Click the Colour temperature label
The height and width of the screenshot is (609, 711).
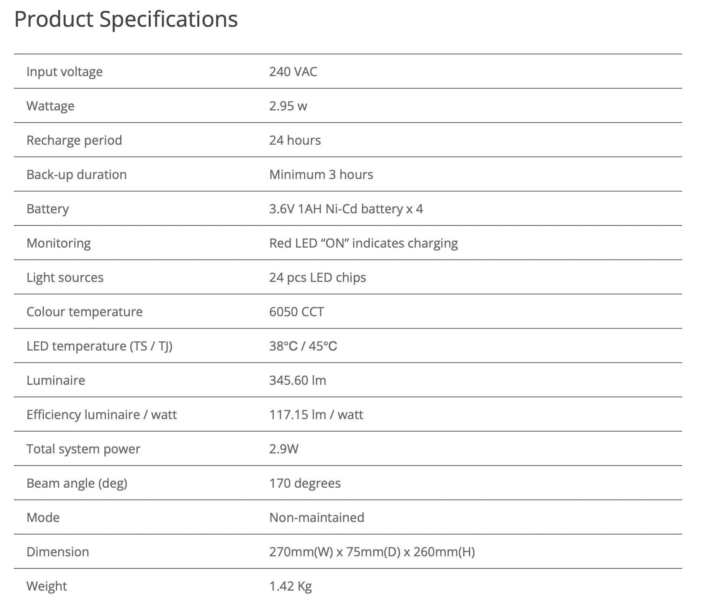[85, 312]
